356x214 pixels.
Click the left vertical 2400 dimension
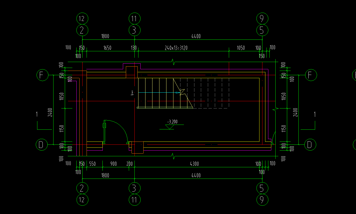(x=50, y=112)
